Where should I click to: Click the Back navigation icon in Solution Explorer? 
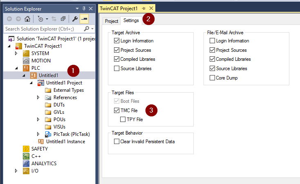(9, 19)
